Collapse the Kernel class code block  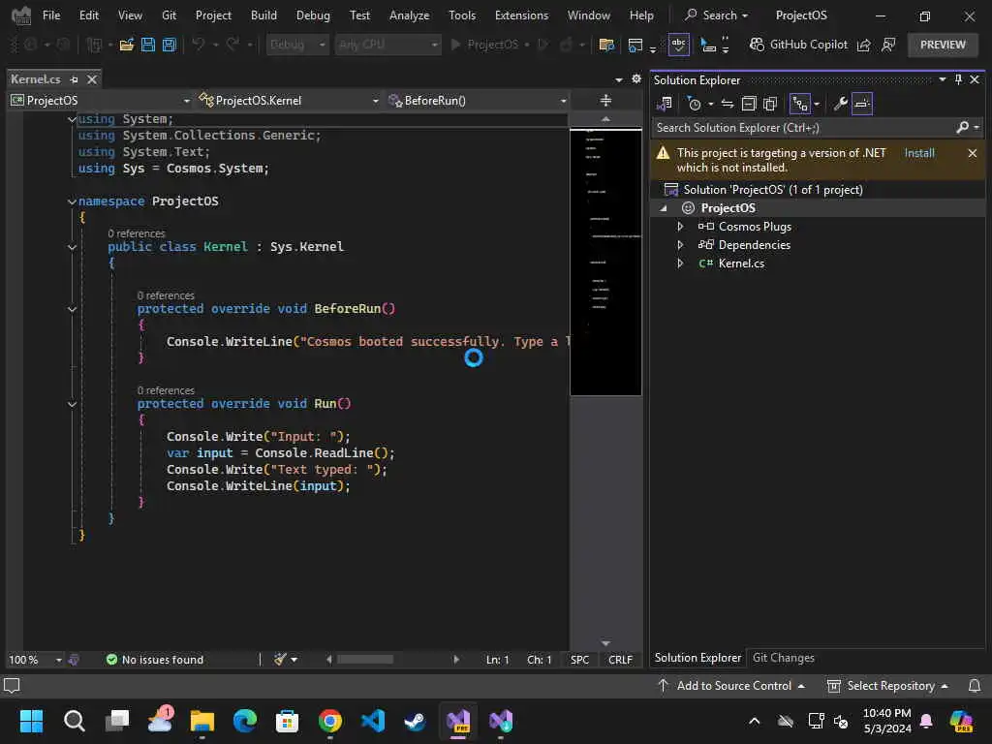coord(72,247)
